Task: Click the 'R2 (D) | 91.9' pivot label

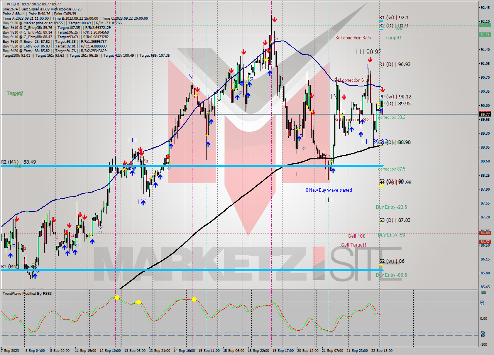Action: tap(394, 26)
